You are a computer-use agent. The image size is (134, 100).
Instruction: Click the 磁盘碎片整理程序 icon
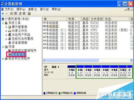click(10, 50)
